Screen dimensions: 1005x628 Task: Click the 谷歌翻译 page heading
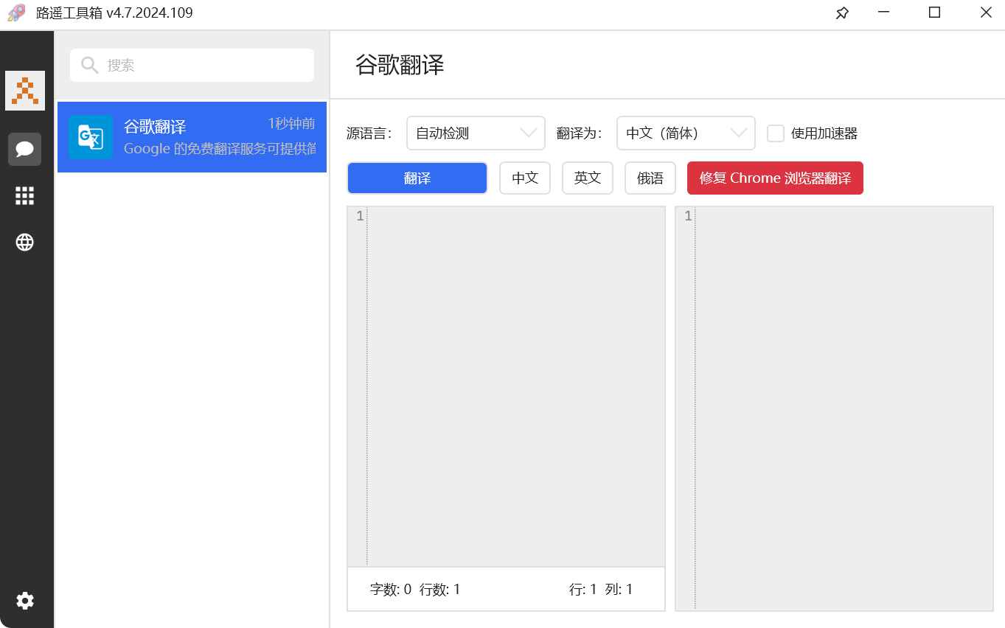click(400, 65)
